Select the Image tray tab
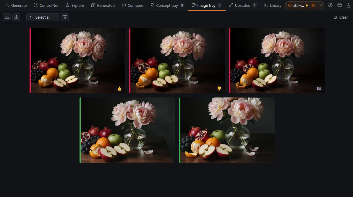 point(207,5)
